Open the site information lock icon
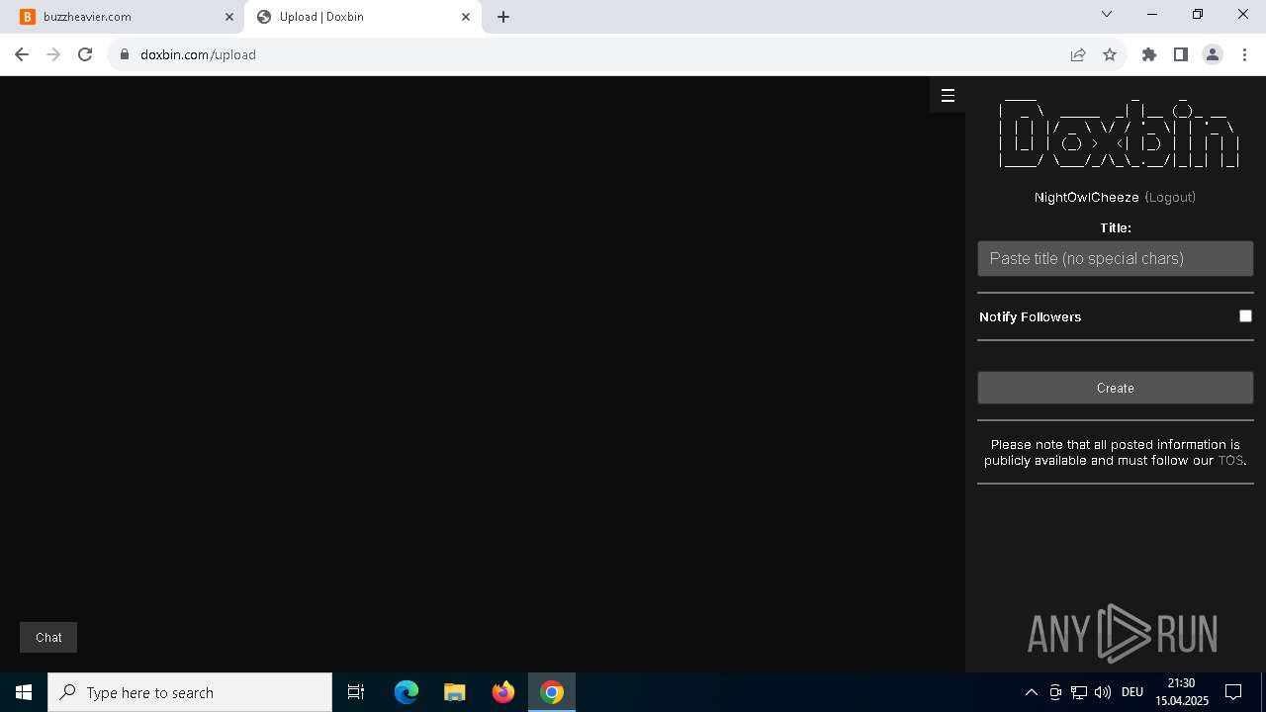Viewport: 1266px width, 712px height. (125, 54)
